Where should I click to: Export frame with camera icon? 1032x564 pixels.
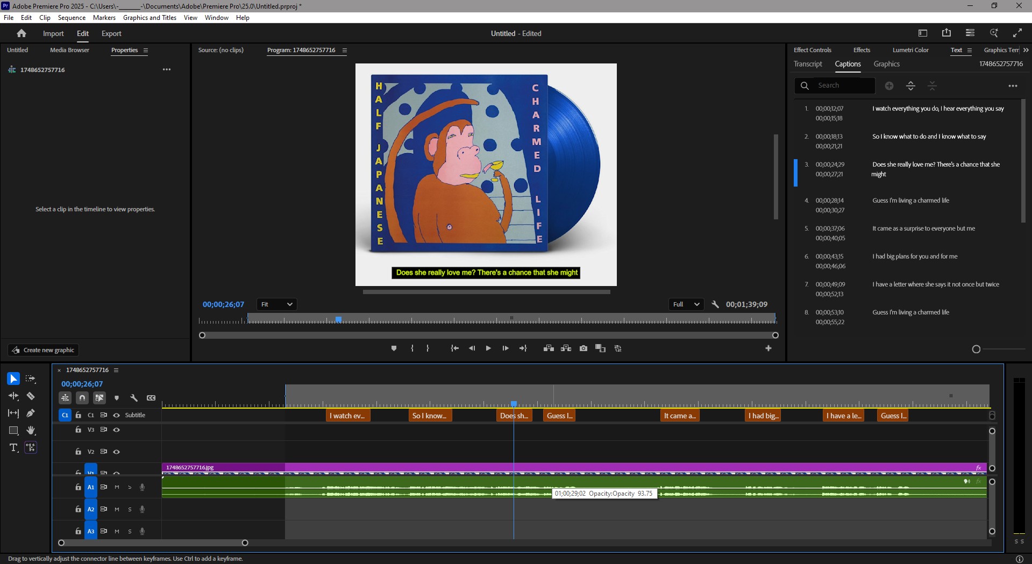(x=583, y=348)
